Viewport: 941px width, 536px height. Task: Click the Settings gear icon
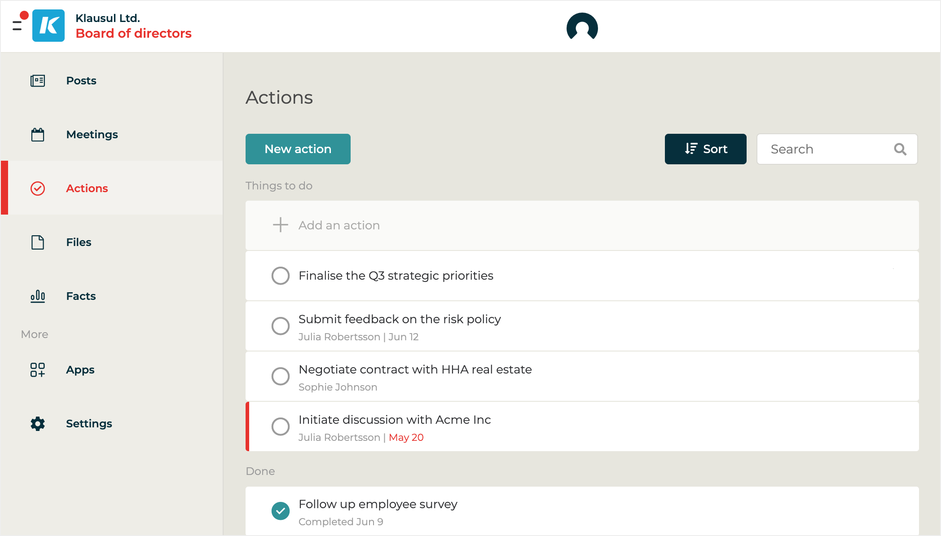[38, 424]
